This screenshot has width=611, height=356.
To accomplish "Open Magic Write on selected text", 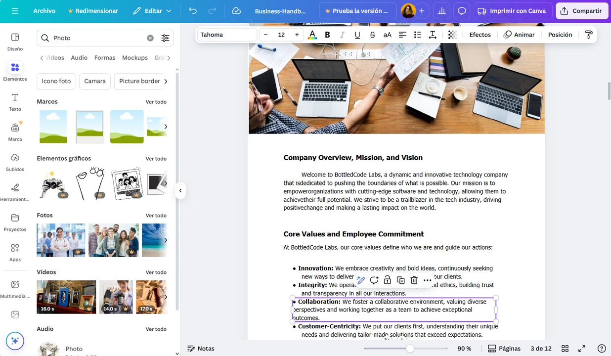I will (x=361, y=280).
